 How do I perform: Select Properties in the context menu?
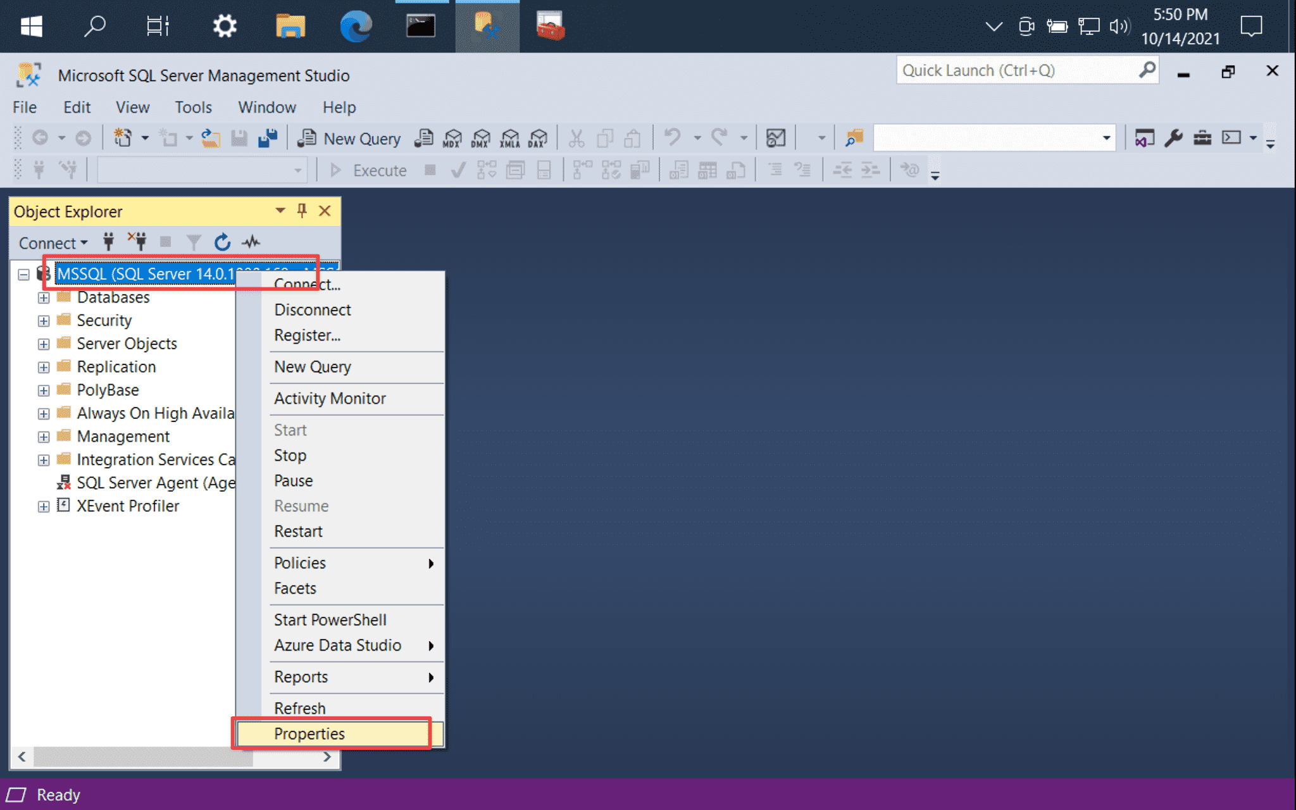pos(340,733)
